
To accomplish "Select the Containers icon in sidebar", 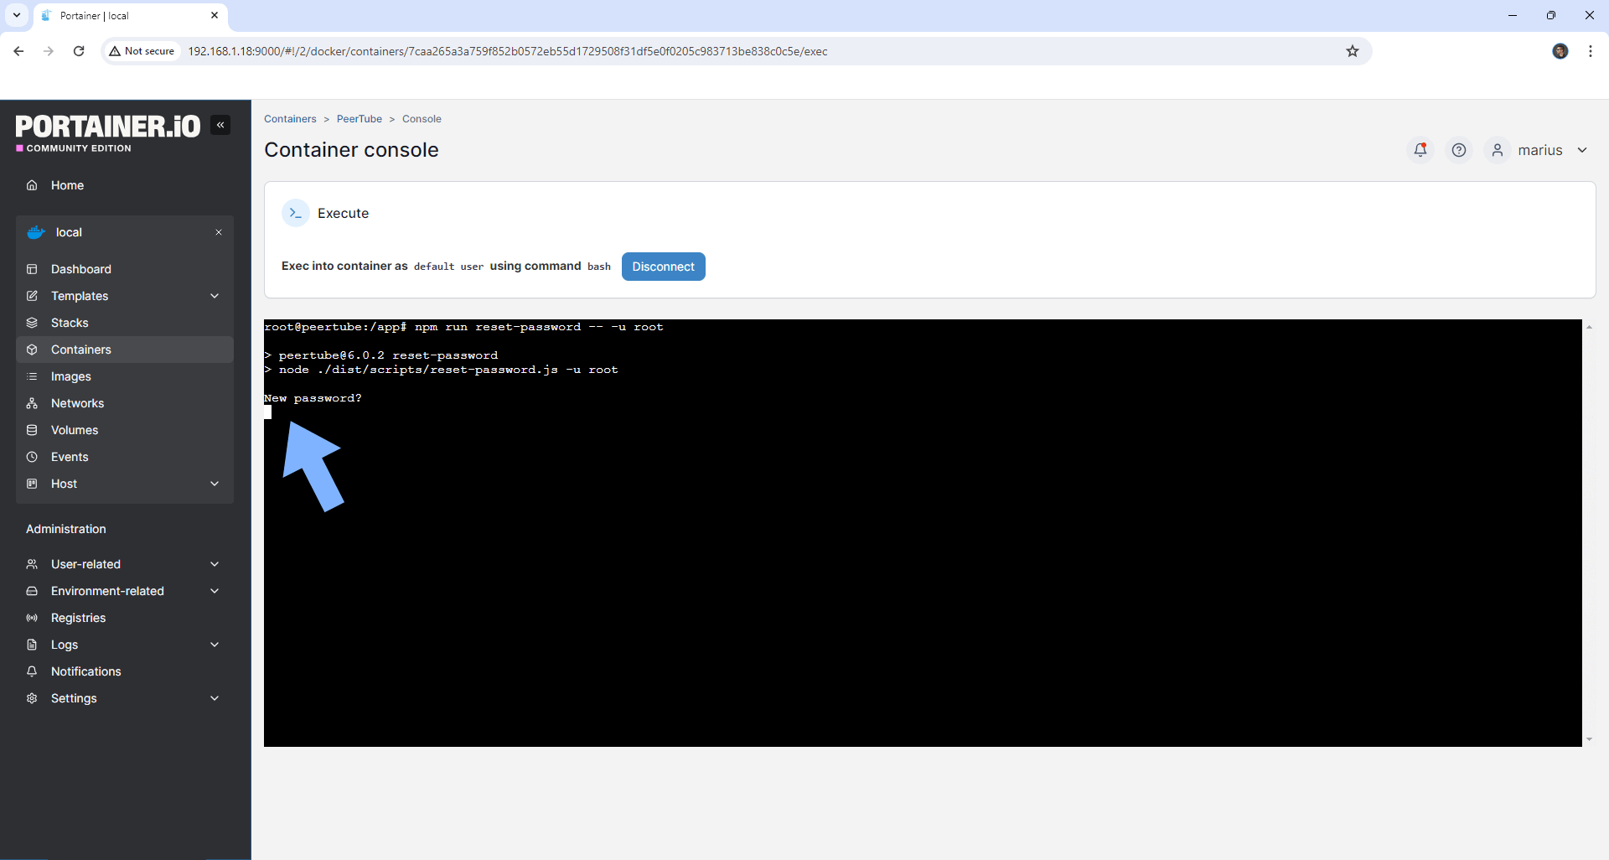I will pyautogui.click(x=32, y=350).
